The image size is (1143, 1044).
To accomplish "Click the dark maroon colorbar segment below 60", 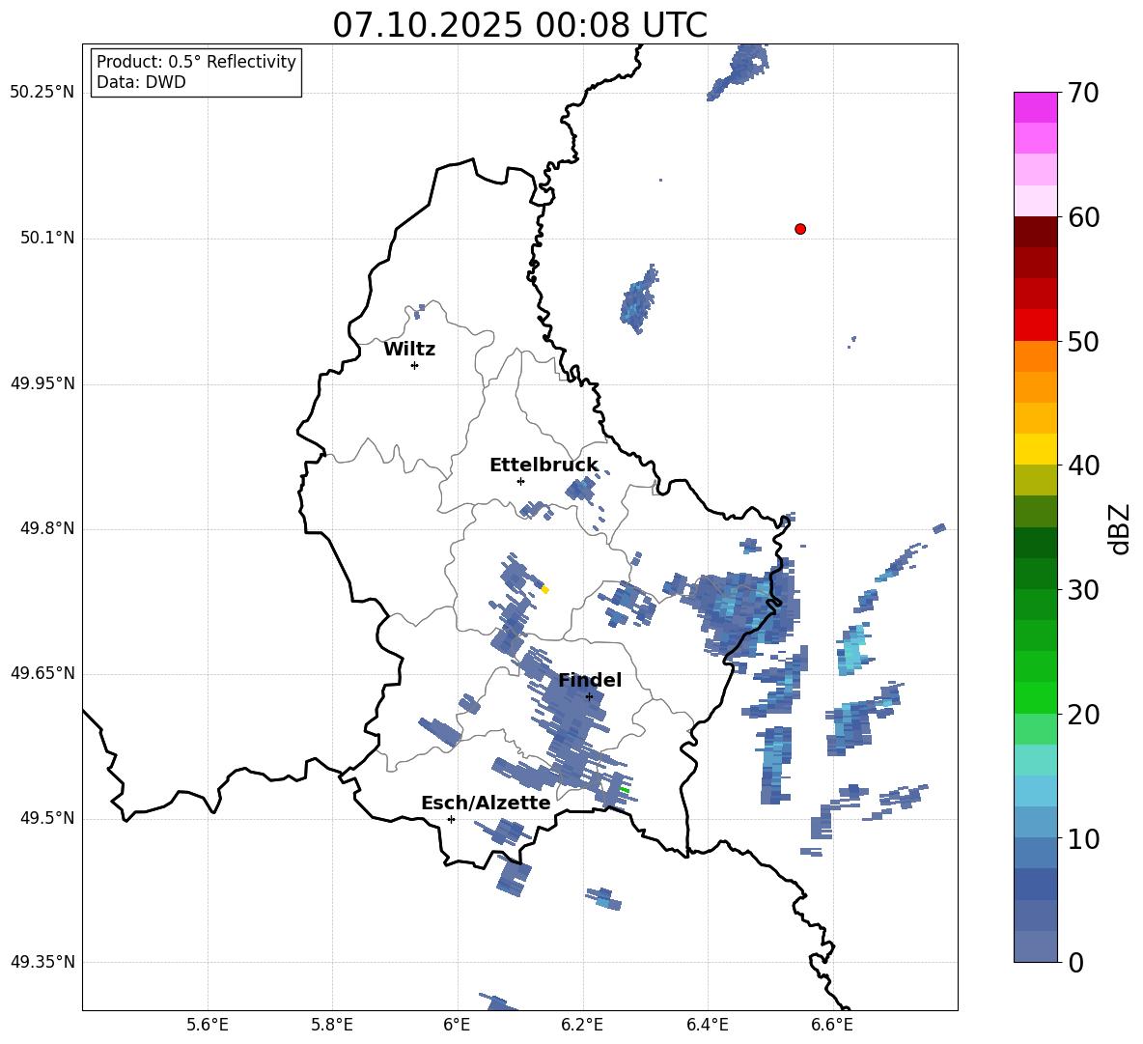I will coord(1036,232).
